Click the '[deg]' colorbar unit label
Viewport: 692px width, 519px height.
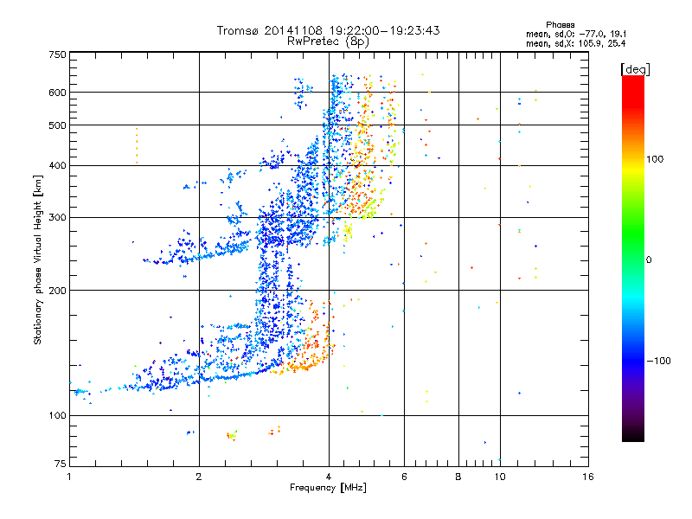pyautogui.click(x=635, y=69)
